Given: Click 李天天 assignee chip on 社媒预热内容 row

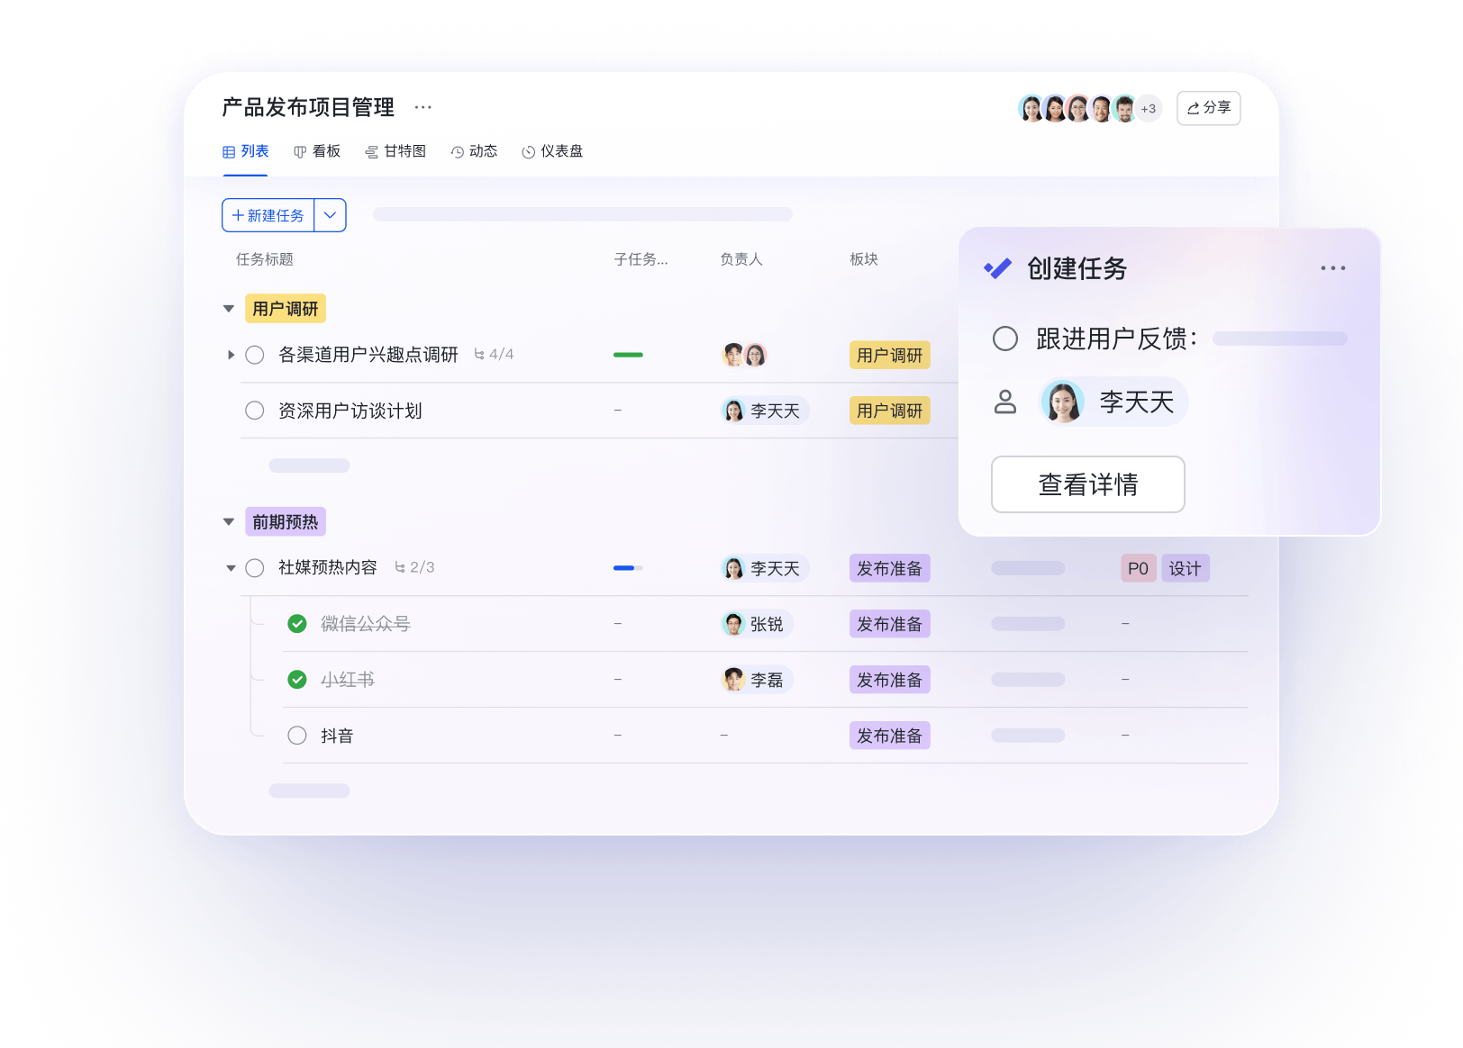Looking at the screenshot, I should click(765, 568).
